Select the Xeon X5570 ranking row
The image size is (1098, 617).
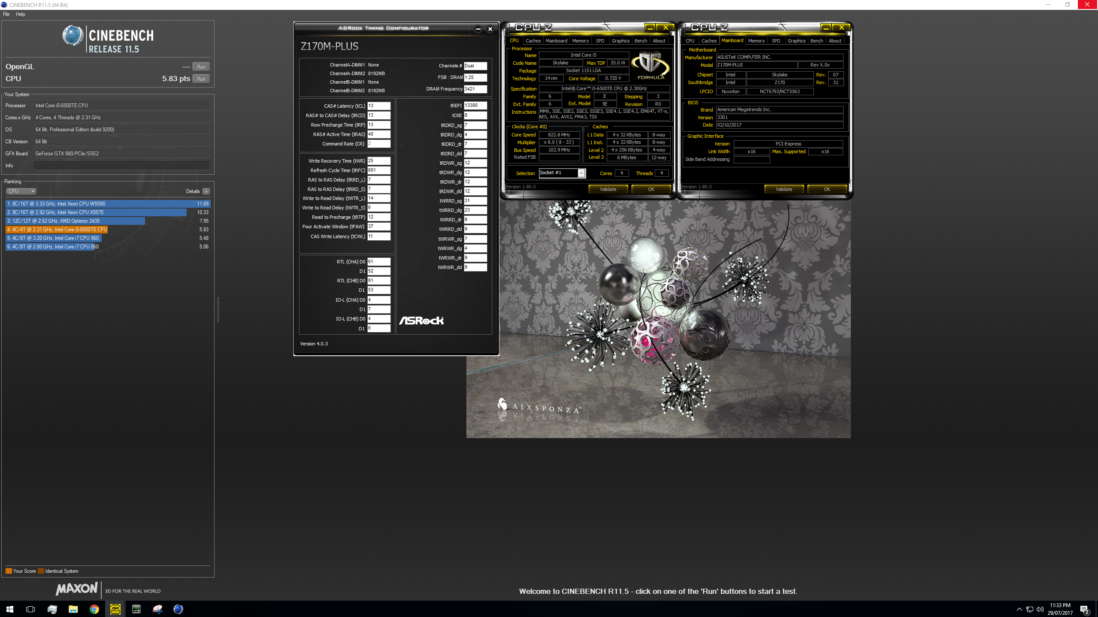108,212
